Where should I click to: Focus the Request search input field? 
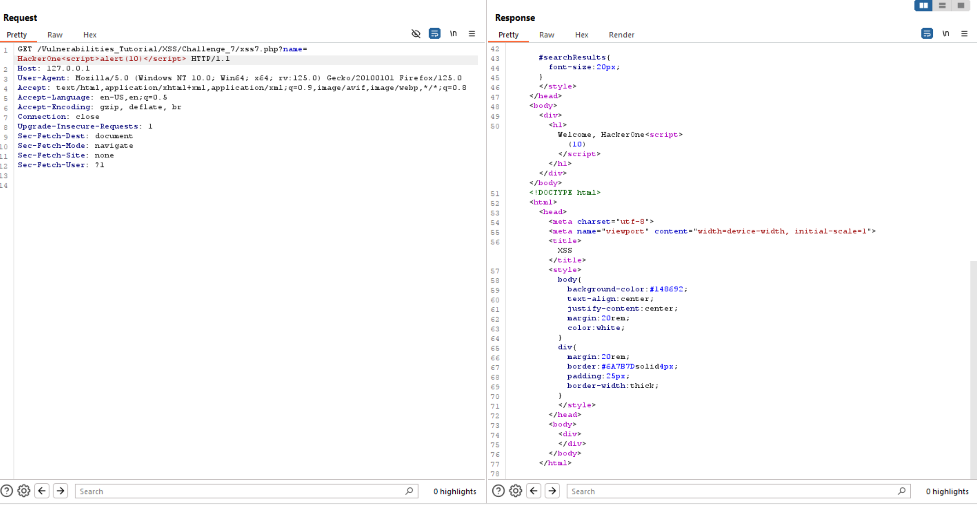(x=246, y=491)
